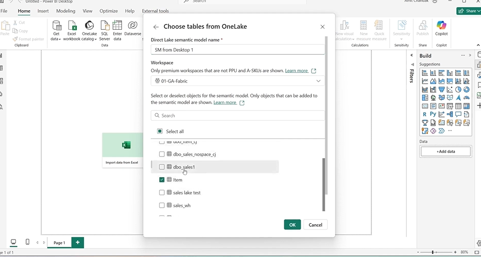
Task: Select the line chart visual
Action: pos(425,81)
